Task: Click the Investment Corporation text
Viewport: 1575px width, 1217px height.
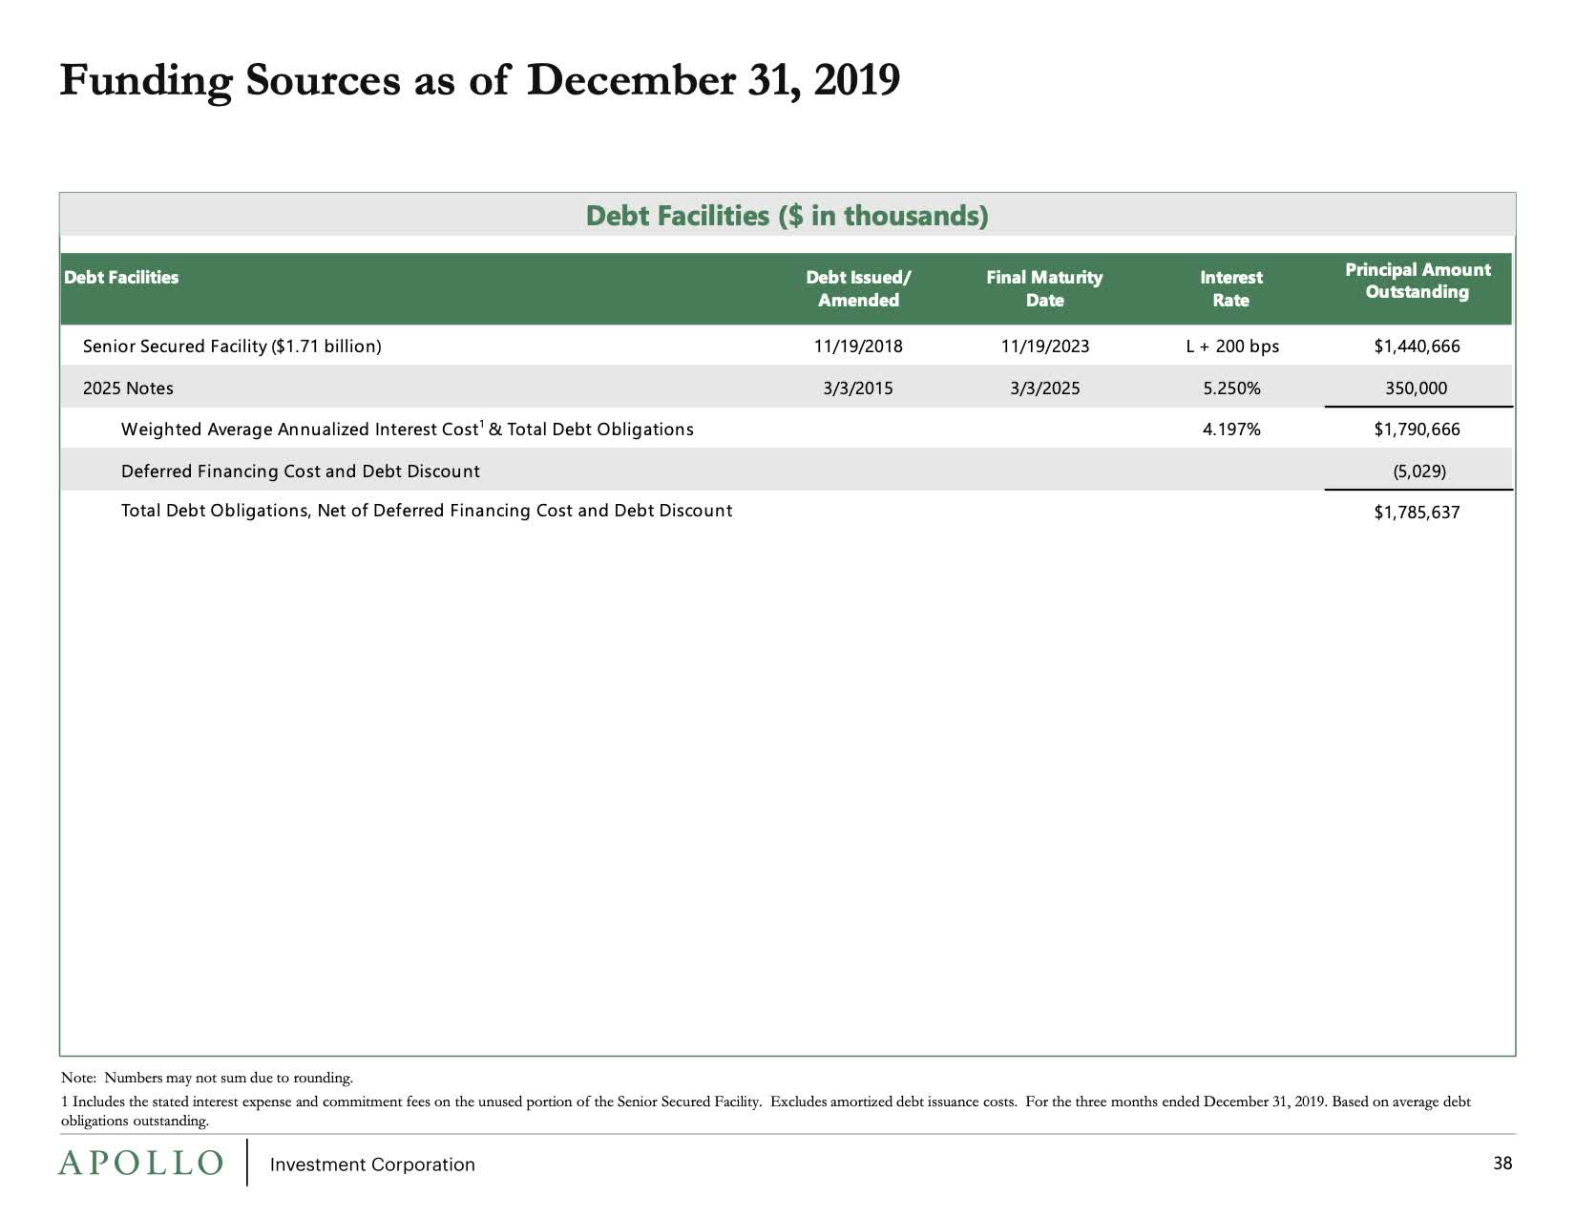Action: click(372, 1165)
